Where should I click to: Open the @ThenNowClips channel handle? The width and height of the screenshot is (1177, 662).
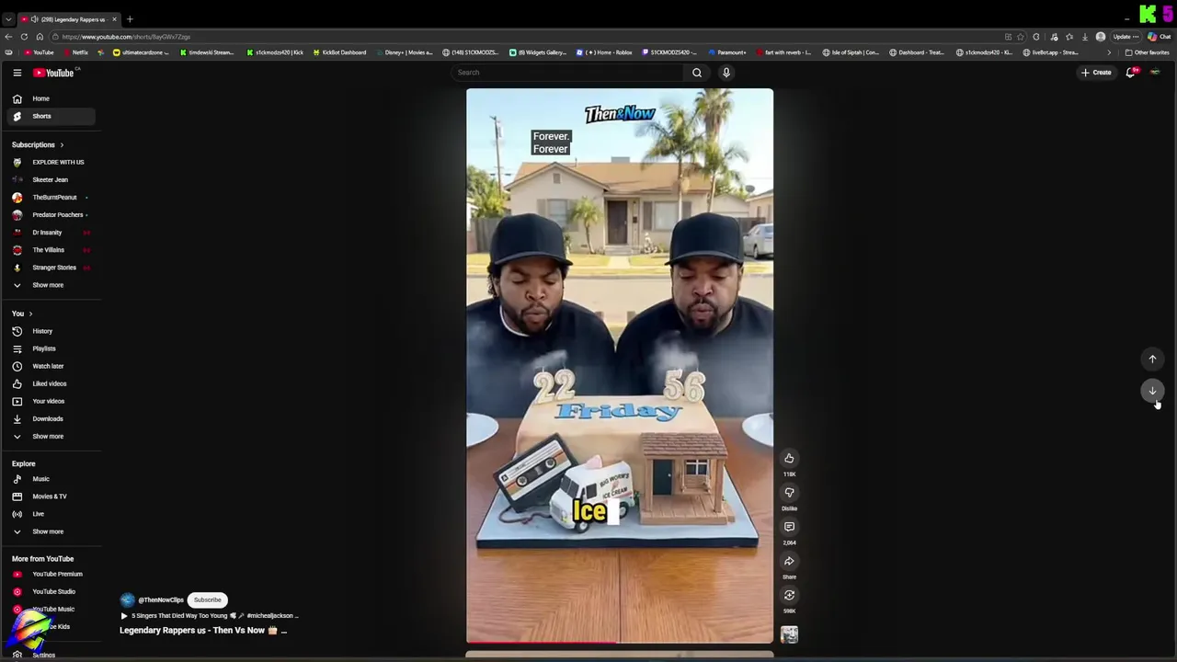(x=161, y=599)
